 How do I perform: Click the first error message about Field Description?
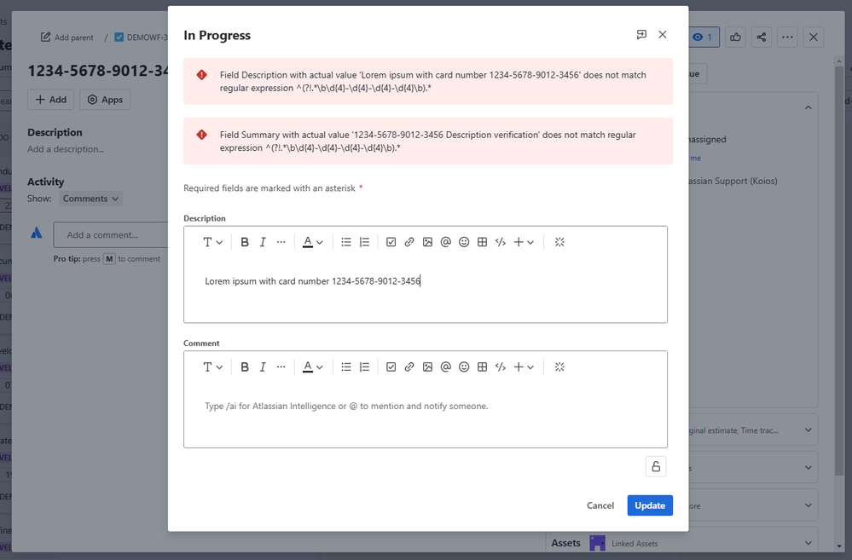pos(428,82)
